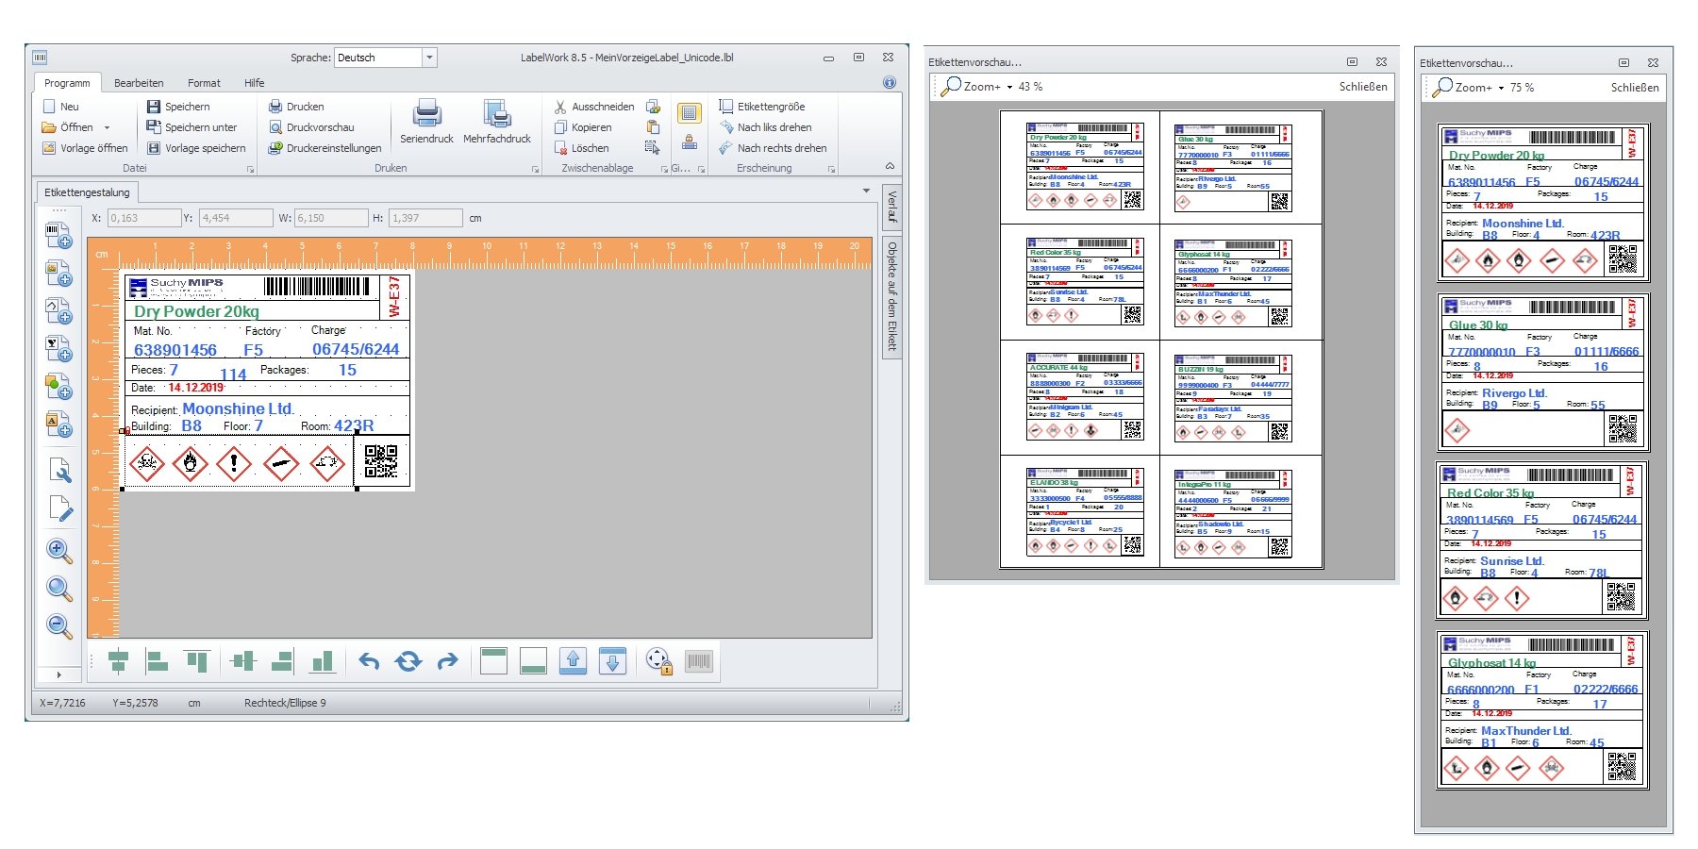Click the page with wrench settings tool
1698x849 pixels.
point(59,470)
